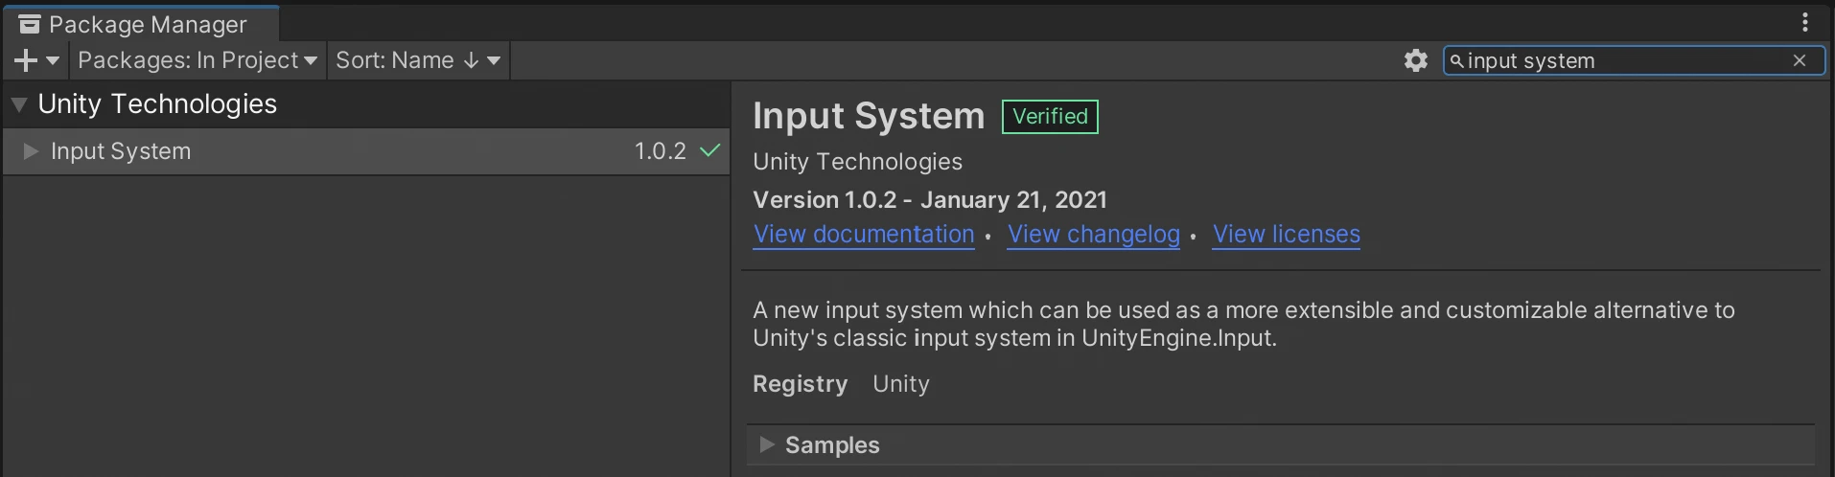Open the View licenses link
1835x477 pixels.
(x=1286, y=235)
